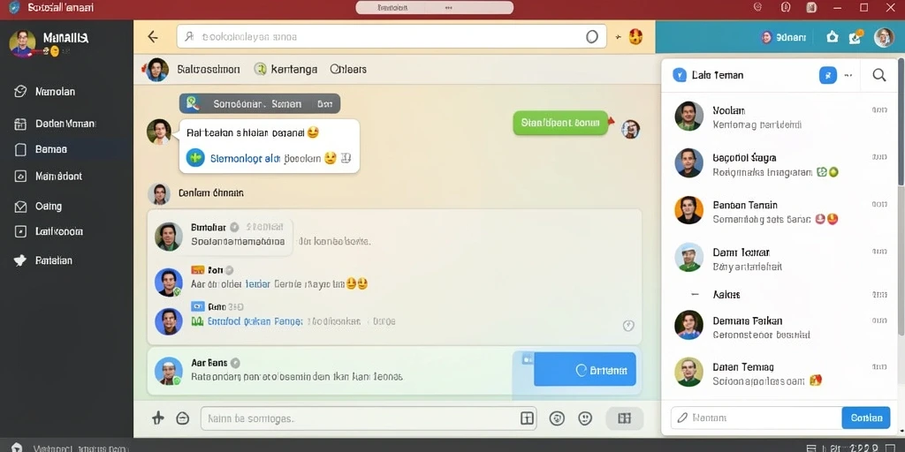Click the plus icon left of message input
The height and width of the screenshot is (452, 905).
[157, 418]
